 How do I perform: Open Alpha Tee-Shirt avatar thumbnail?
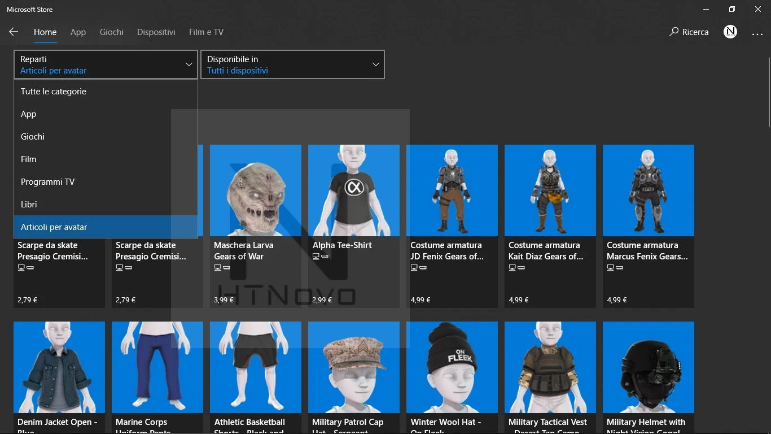pos(354,190)
